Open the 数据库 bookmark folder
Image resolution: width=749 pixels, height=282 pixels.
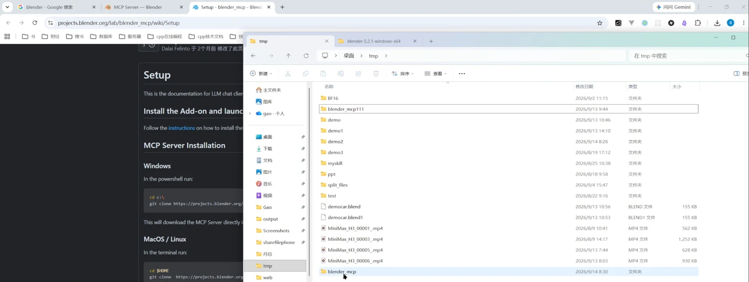[x=101, y=36]
